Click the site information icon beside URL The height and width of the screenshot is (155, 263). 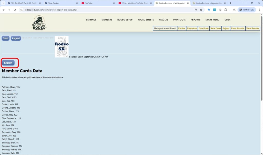[x=22, y=10]
